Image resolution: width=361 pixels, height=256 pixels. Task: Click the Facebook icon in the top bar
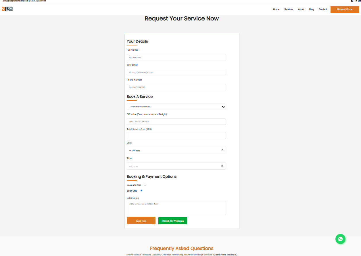coord(352,1)
